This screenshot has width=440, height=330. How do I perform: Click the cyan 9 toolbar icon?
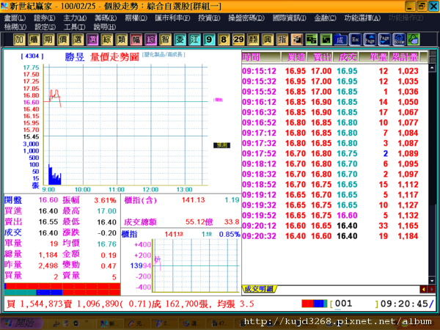click(209, 40)
